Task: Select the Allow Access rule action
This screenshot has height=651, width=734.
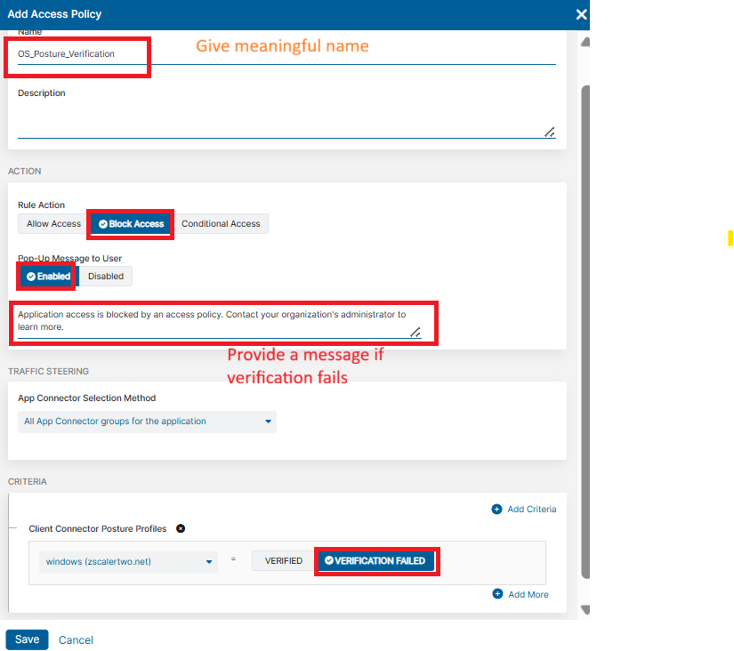Action: click(x=52, y=223)
